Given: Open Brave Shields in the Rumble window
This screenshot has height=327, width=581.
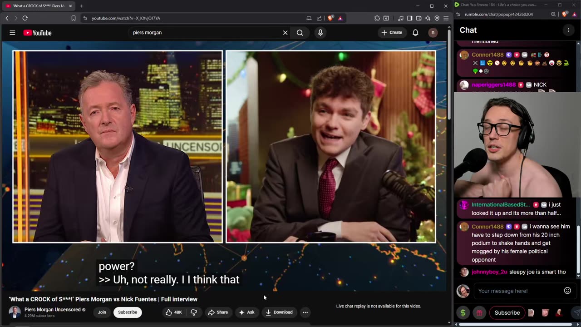Looking at the screenshot, I should tap(565, 15).
